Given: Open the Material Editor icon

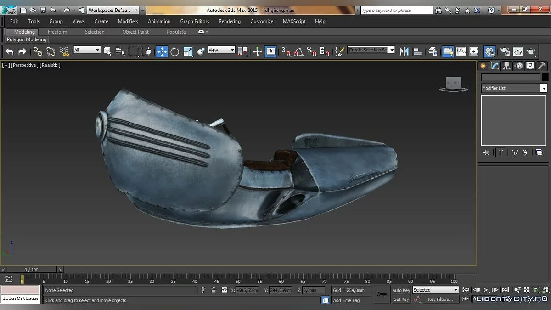Looking at the screenshot, I should coord(489,51).
